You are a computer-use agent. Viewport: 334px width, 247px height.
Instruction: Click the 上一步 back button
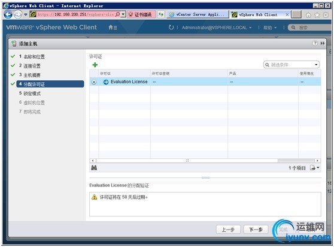pyautogui.click(x=228, y=230)
